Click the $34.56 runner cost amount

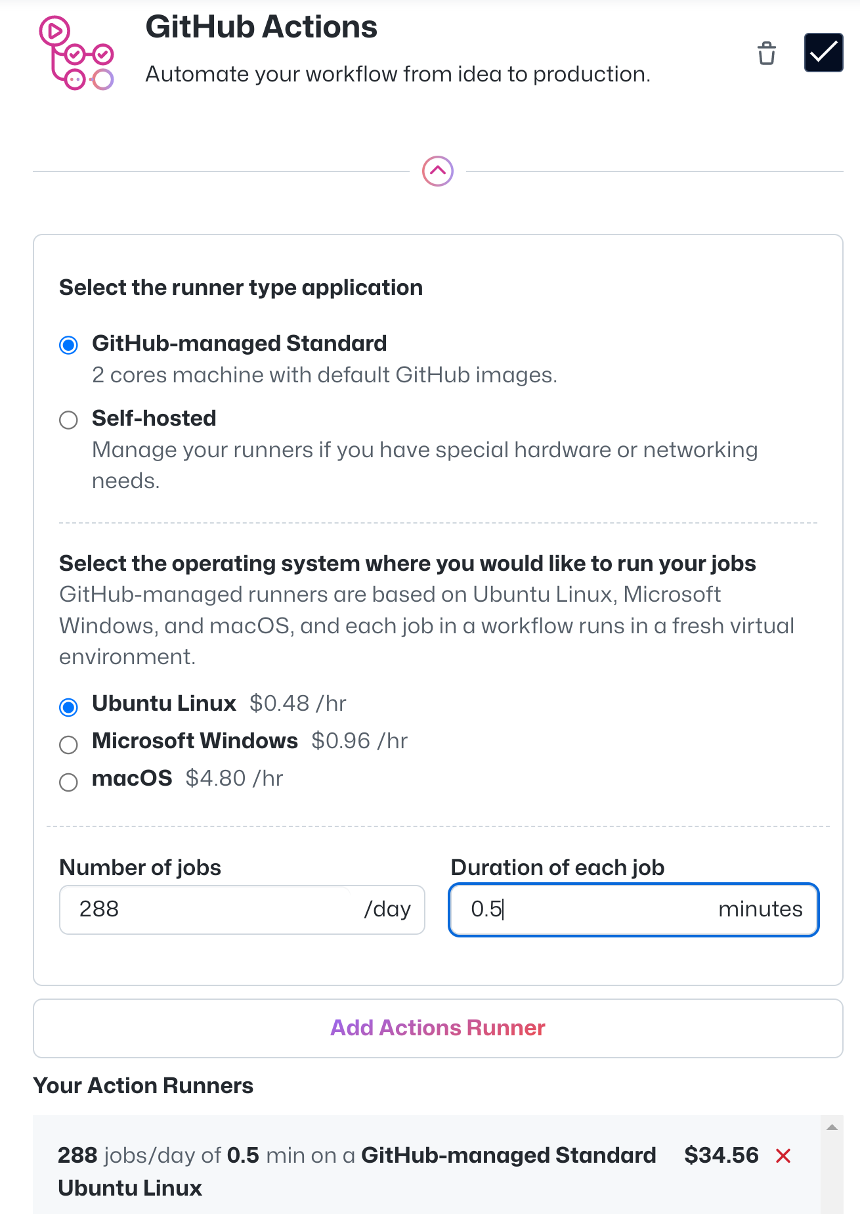(721, 1156)
